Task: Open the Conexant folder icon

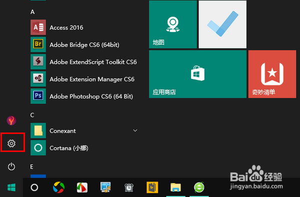Action: (38, 130)
